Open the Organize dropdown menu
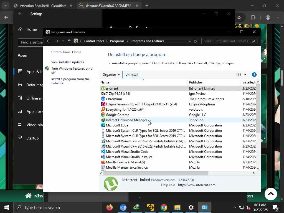 (111, 75)
